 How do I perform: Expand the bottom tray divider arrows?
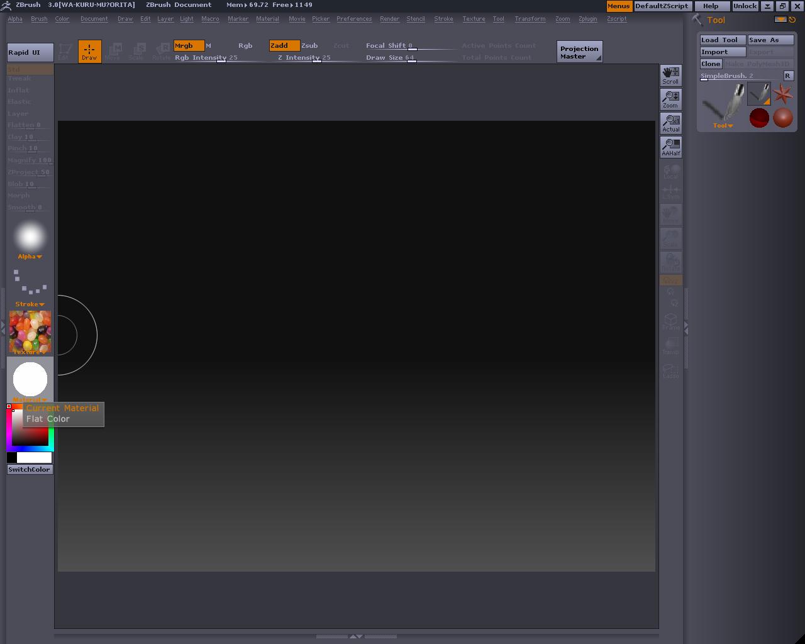click(x=356, y=636)
